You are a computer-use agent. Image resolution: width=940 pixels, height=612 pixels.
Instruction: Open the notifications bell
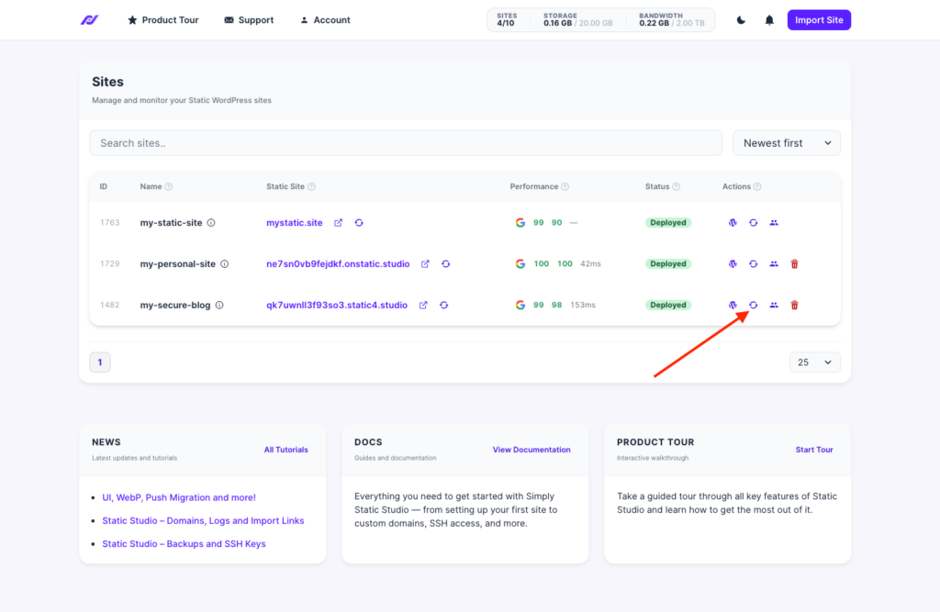769,20
